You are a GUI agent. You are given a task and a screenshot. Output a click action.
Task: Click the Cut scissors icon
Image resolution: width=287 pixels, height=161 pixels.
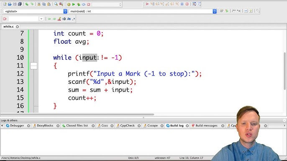pyautogui.click(x=39, y=4)
